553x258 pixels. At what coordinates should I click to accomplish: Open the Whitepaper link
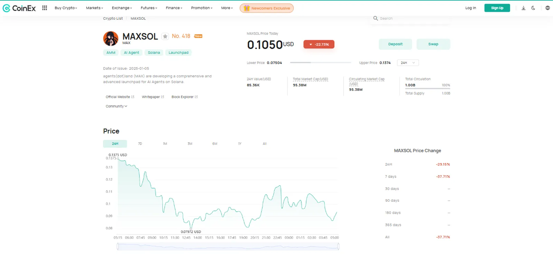(153, 97)
